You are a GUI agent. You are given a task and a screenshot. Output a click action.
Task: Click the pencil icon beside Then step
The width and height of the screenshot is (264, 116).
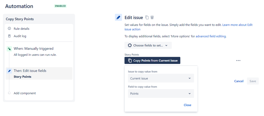[x=10, y=71]
